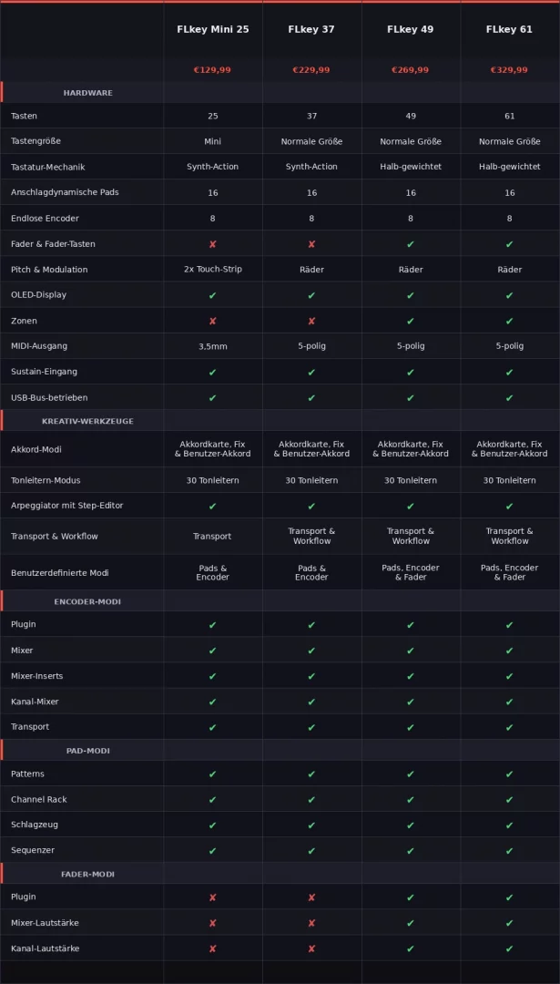The width and height of the screenshot is (560, 984).
Task: Click the 5-polig value under FLkey 37
Action: pyautogui.click(x=311, y=346)
